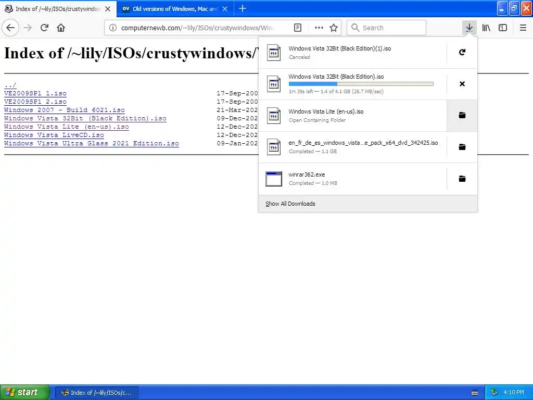Open the Windows Start menu
This screenshot has width=533, height=400.
[25, 392]
